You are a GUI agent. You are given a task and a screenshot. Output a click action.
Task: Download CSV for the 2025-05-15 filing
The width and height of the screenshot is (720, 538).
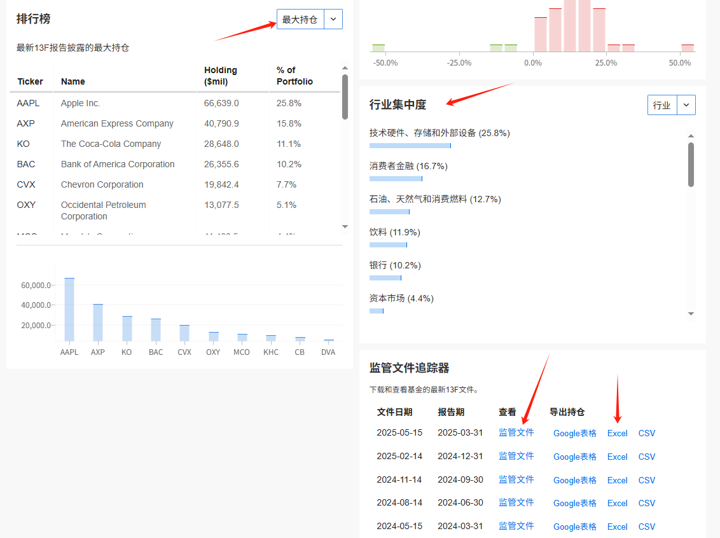pyautogui.click(x=646, y=433)
